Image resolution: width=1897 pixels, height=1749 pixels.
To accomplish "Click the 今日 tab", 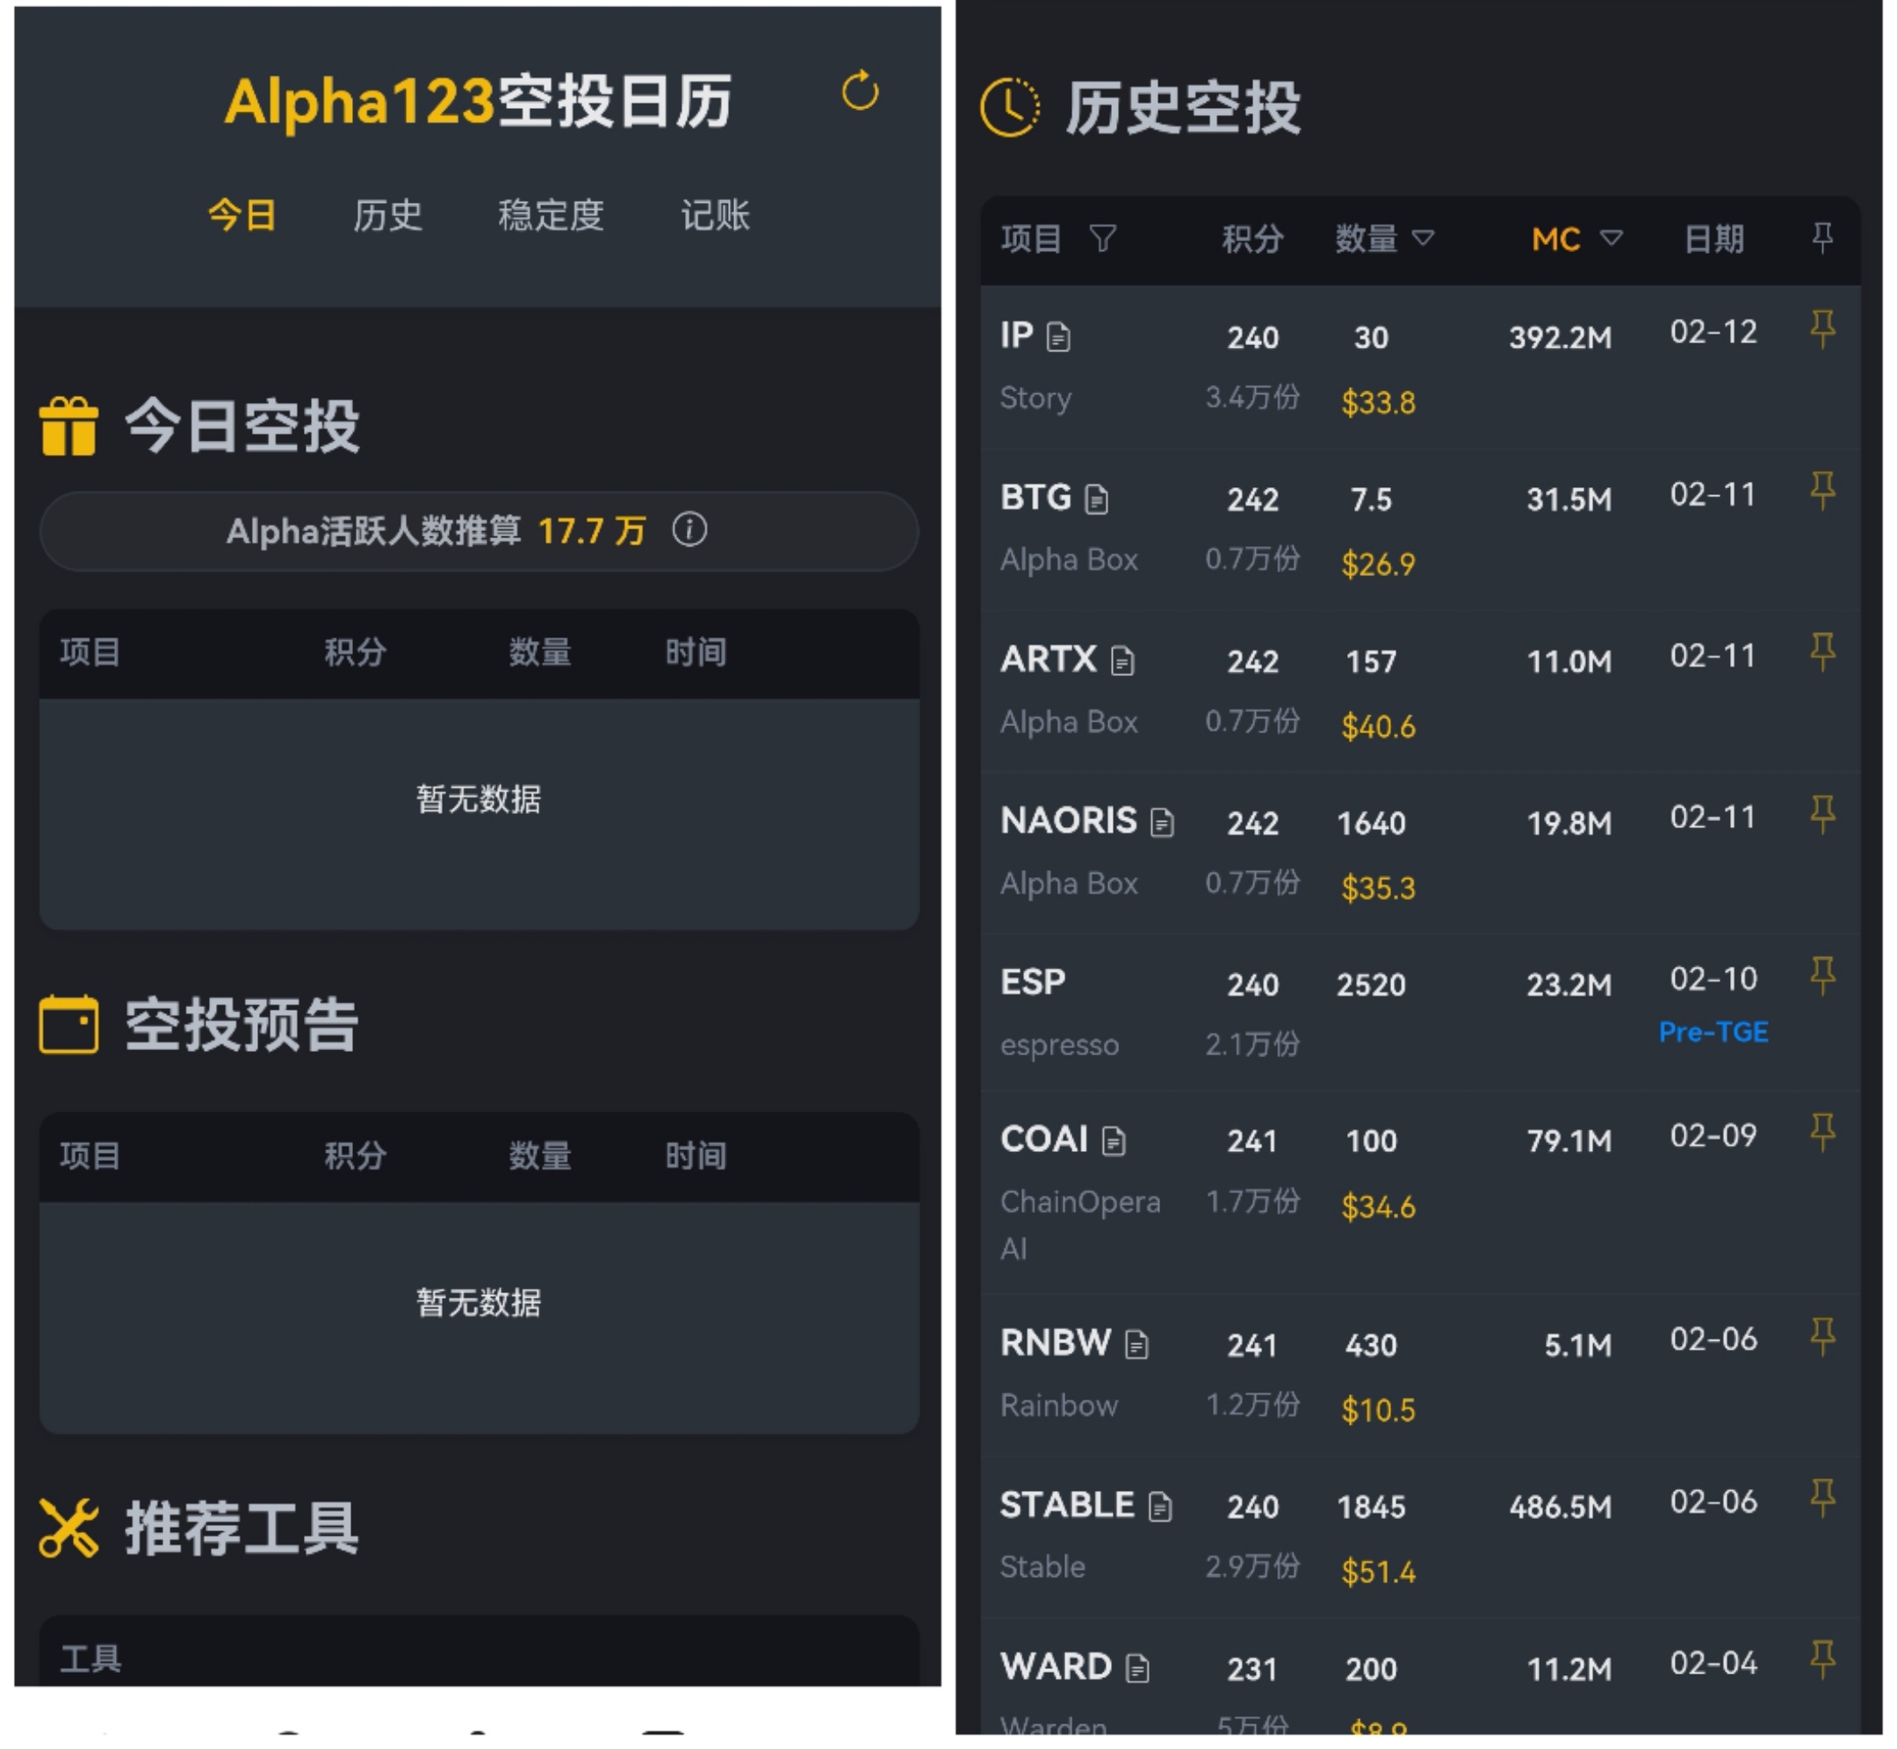I will point(242,216).
